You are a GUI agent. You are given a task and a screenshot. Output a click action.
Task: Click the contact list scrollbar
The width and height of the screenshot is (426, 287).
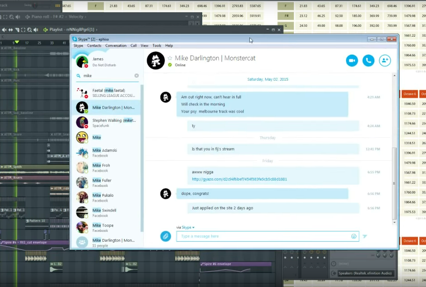(x=142, y=158)
